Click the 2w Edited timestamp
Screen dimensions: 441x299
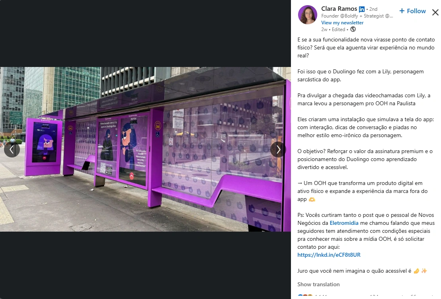pyautogui.click(x=333, y=30)
